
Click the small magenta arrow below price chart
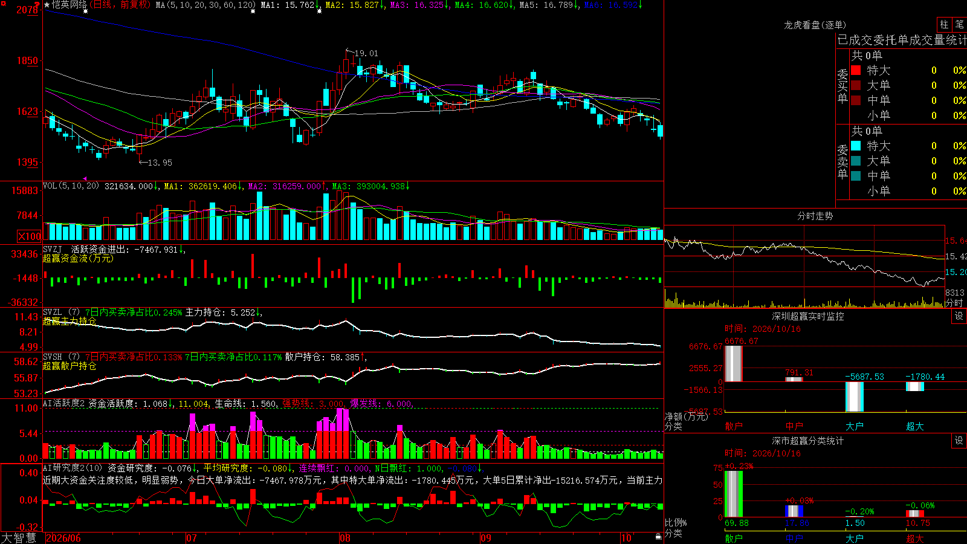point(85,178)
